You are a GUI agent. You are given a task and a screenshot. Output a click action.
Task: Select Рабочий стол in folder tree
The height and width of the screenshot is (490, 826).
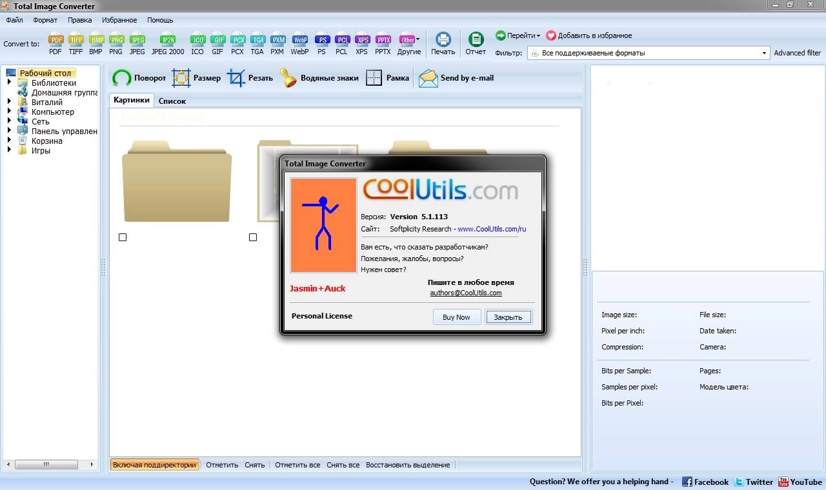pyautogui.click(x=45, y=73)
